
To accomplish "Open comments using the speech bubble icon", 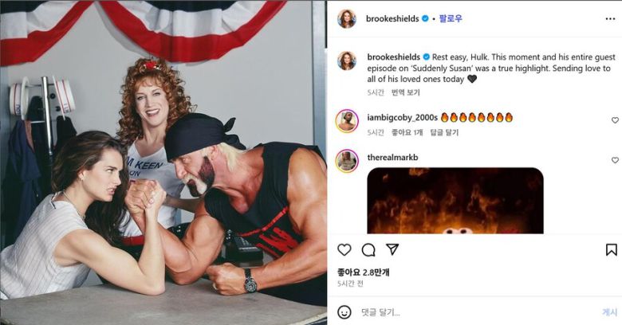I will pyautogui.click(x=368, y=249).
